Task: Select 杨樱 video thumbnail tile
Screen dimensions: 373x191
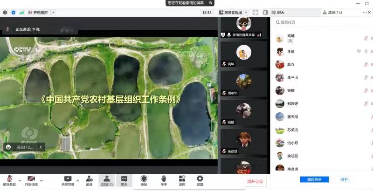Action: coord(244,112)
